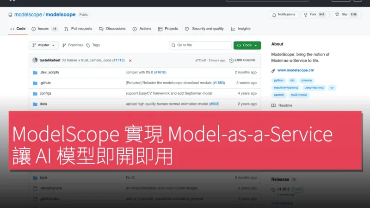Open the .dockerignore file
The height and width of the screenshot is (208, 370).
(50, 188)
